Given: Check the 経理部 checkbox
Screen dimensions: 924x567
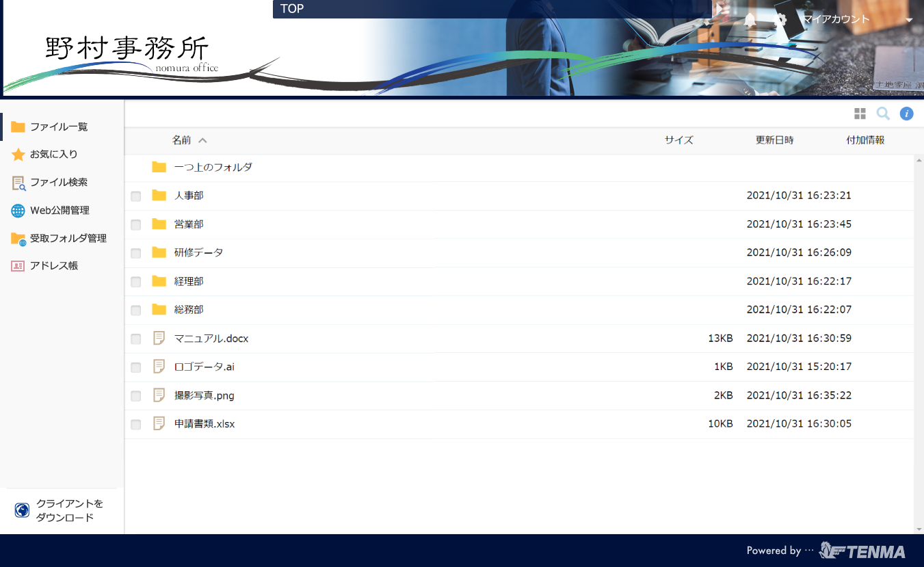Looking at the screenshot, I should tap(136, 282).
